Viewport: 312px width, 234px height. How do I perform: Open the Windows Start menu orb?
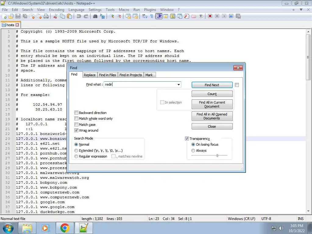pos(8,228)
